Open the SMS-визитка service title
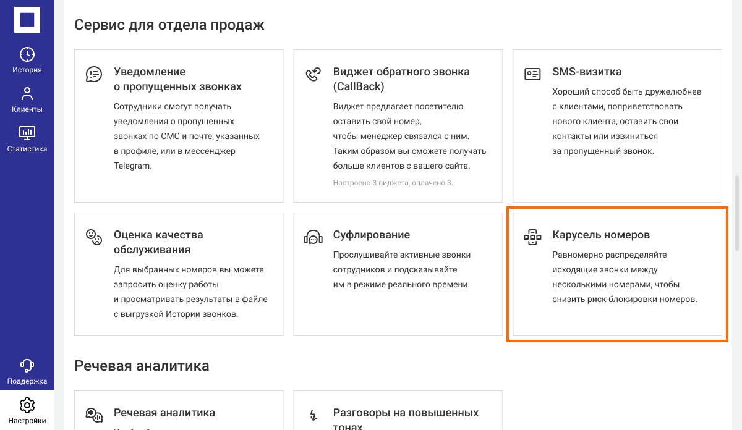Viewport: 742px width, 430px height. coord(586,72)
